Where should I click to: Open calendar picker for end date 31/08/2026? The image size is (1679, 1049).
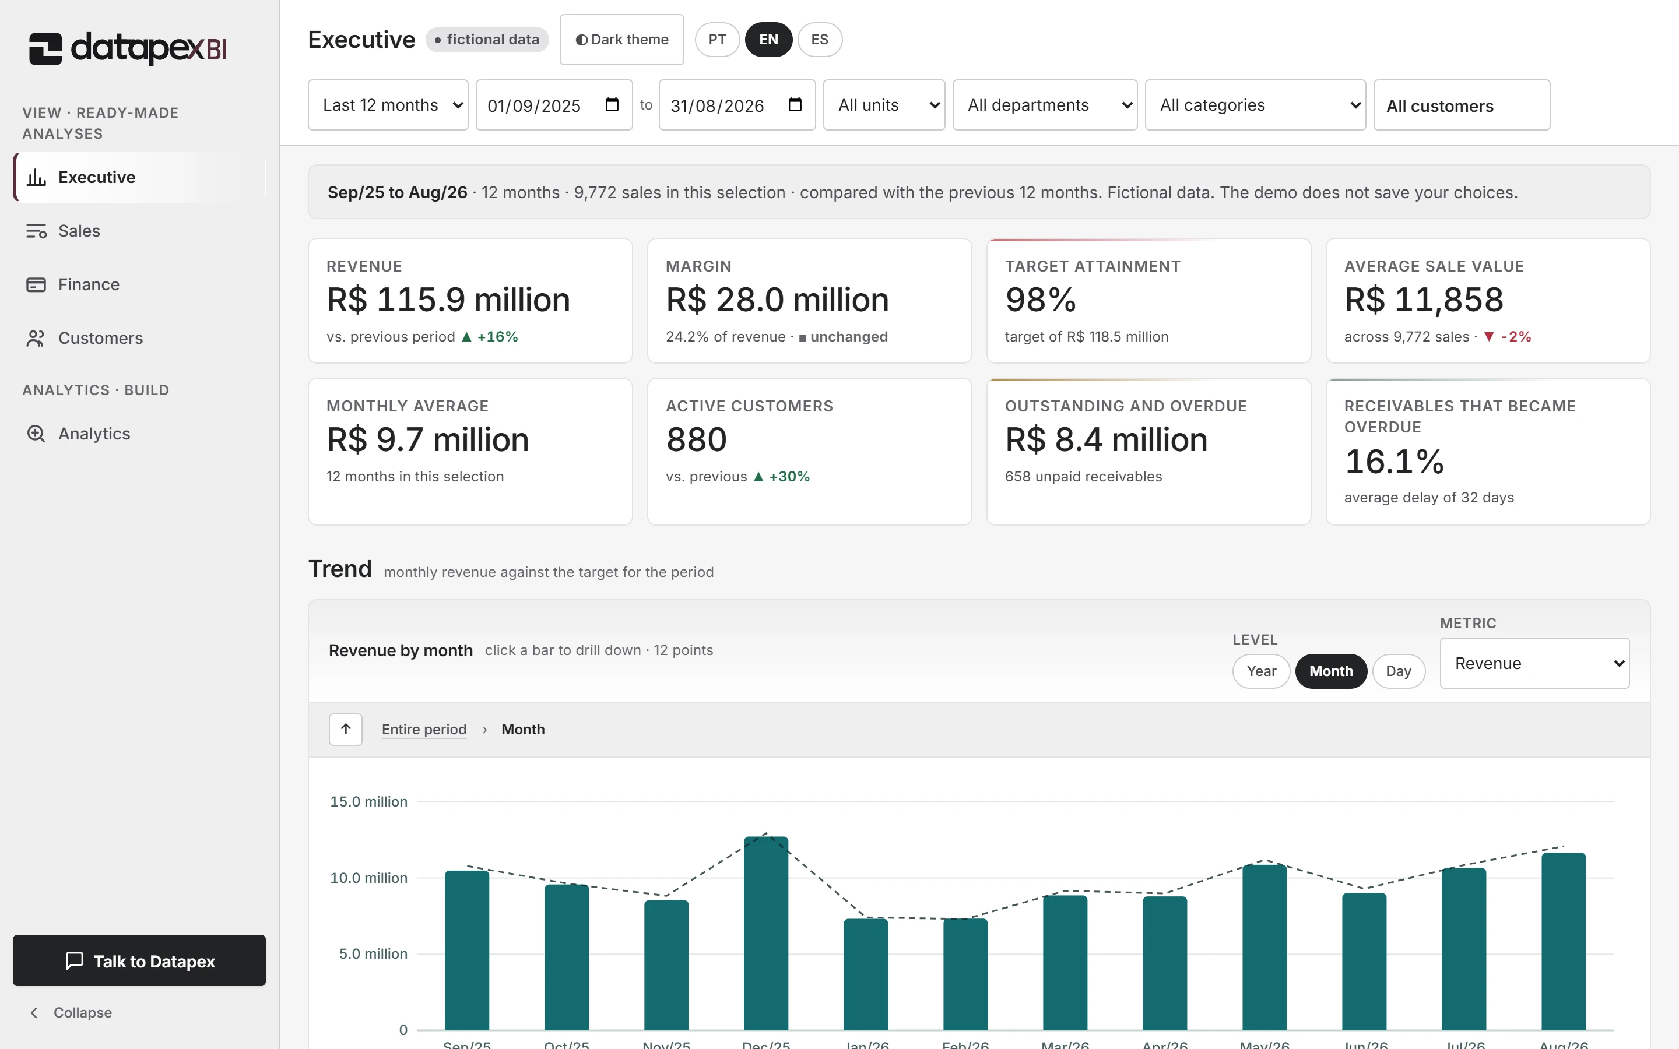795,105
